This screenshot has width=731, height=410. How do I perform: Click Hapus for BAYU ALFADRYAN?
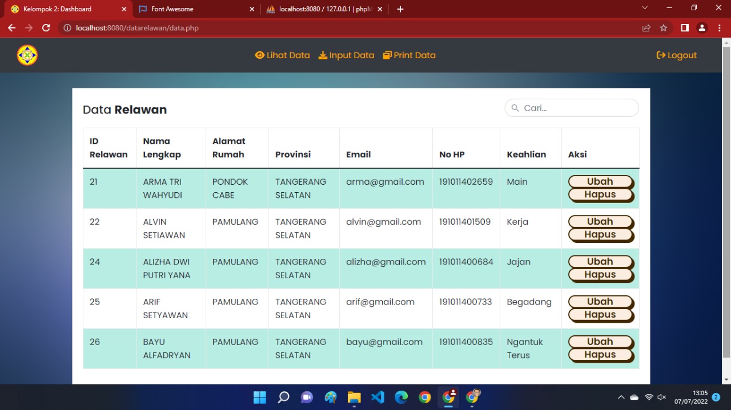[600, 354]
